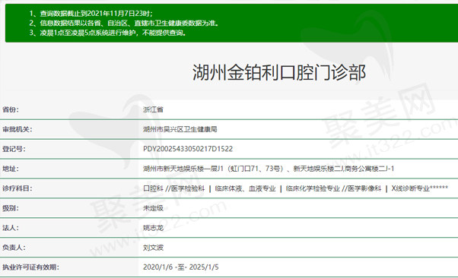The image size is (458, 278).
Task: Select the 诊疗科目 value beginning 口腔科
Action: point(296,188)
